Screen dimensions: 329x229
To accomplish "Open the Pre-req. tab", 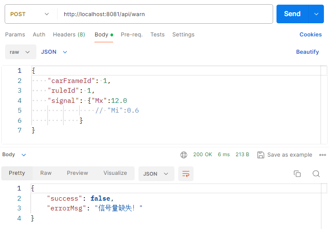I will point(132,34).
